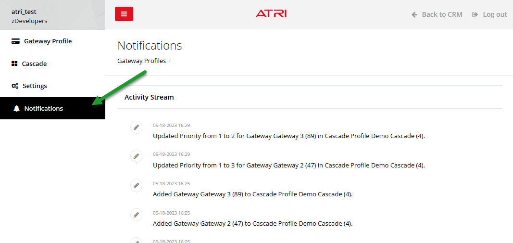Select the Notifications menu item

point(44,109)
